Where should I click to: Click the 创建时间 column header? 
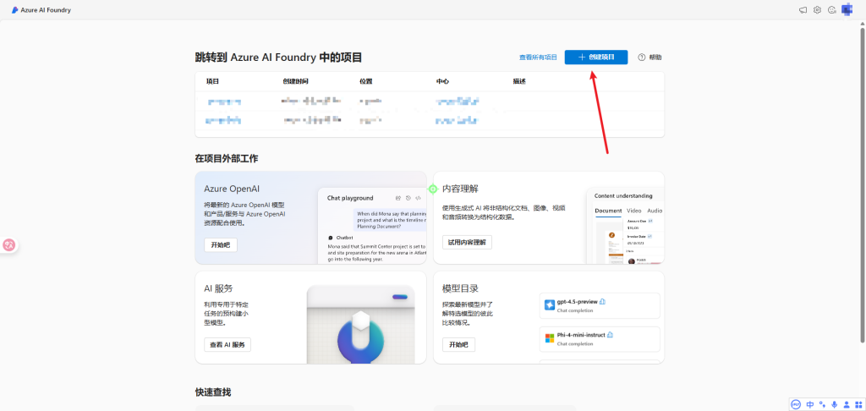[295, 81]
